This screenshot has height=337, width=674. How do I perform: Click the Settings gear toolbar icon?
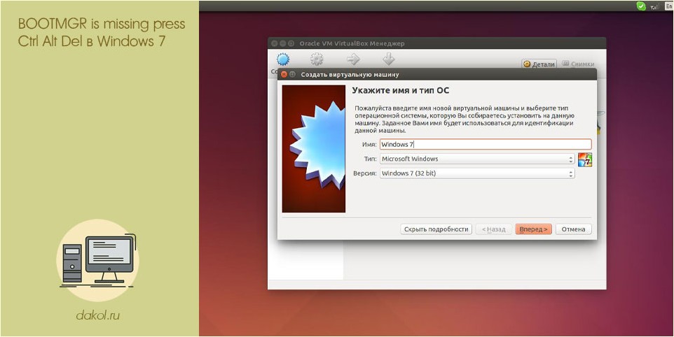click(x=317, y=59)
